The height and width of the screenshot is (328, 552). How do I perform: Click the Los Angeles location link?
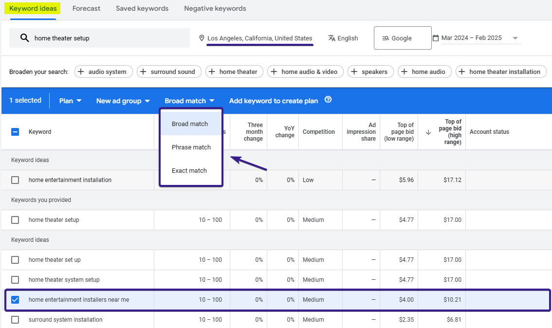(x=260, y=38)
